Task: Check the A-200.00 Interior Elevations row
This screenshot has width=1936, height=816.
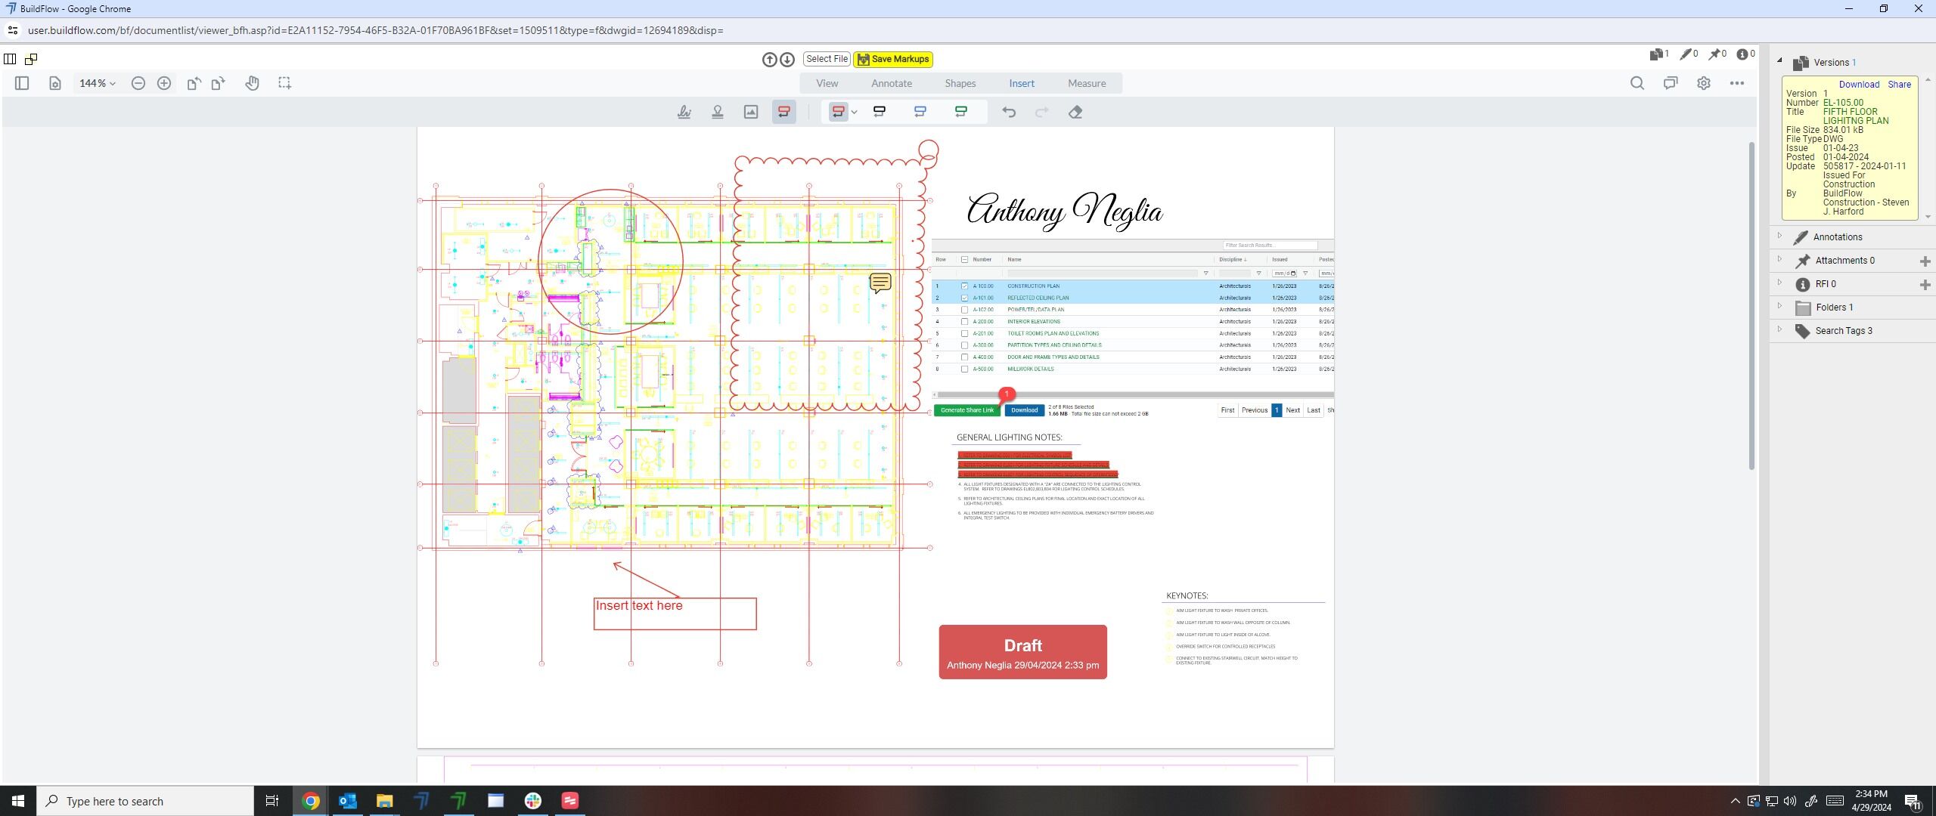Action: (x=964, y=322)
